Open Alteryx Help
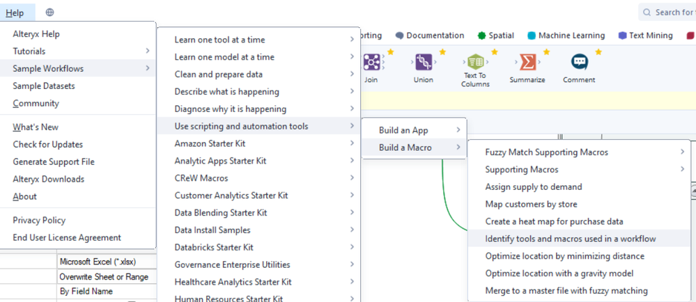 [77, 33]
